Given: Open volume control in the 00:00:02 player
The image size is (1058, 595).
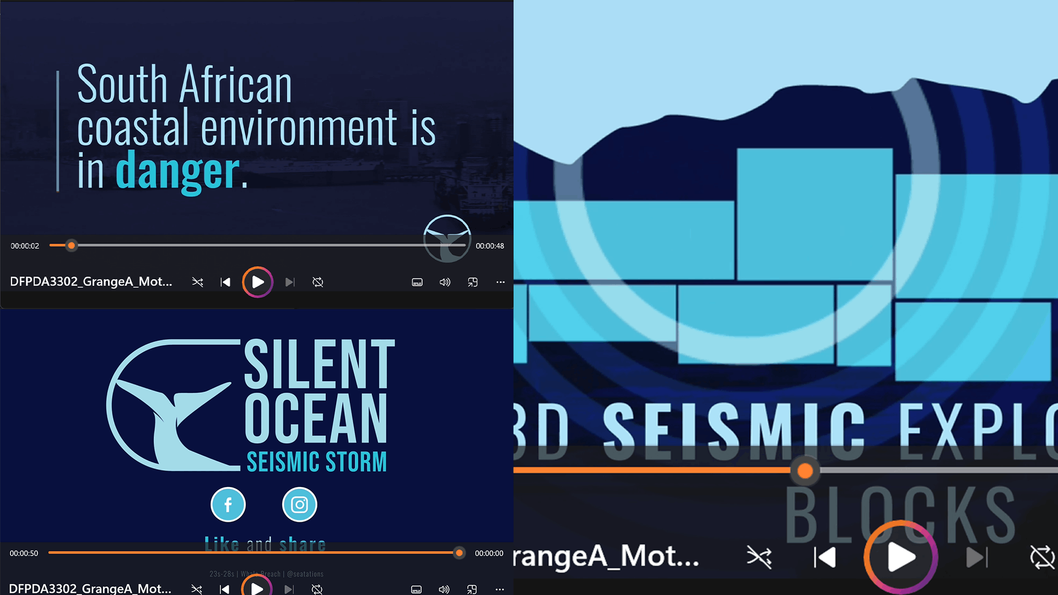Looking at the screenshot, I should click(x=445, y=282).
